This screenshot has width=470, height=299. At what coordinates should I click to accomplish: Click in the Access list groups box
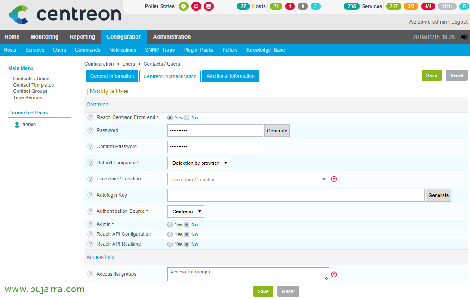[x=248, y=274]
